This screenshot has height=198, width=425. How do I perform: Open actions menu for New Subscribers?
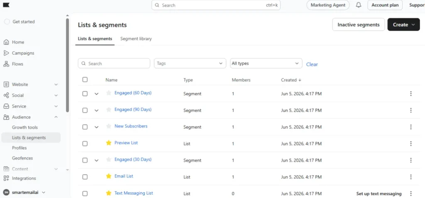coord(411,127)
